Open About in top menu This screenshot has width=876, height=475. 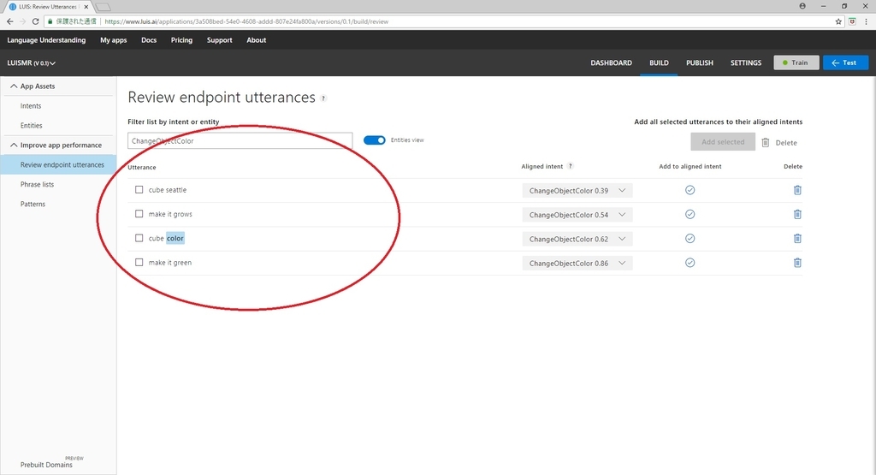coord(257,40)
